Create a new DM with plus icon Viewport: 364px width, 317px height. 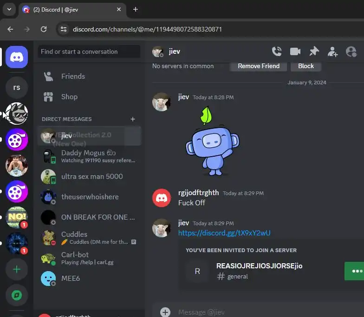133,119
